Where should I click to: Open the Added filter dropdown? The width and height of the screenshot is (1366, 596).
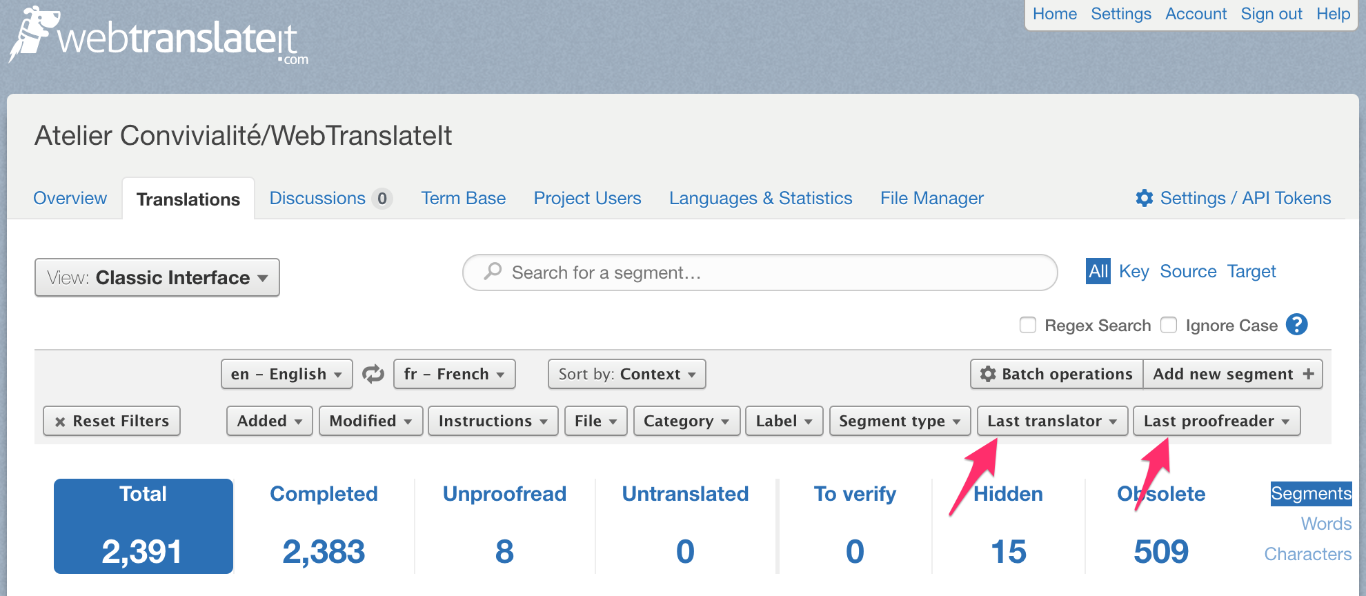[x=270, y=421]
